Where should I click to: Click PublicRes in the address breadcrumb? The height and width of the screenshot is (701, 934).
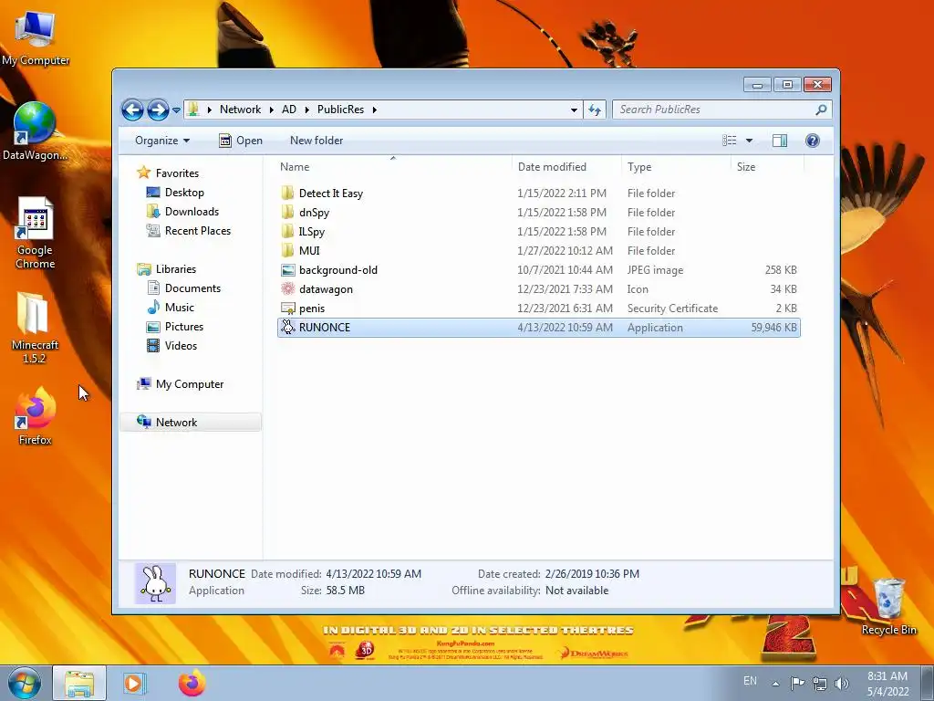[340, 110]
